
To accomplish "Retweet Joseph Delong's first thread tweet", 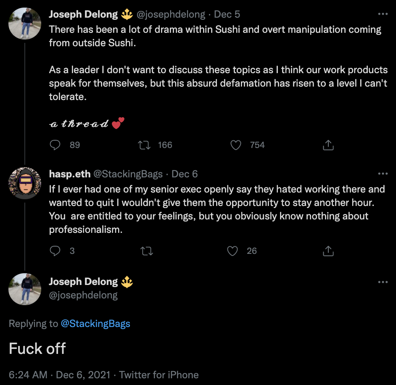I will pos(145,145).
